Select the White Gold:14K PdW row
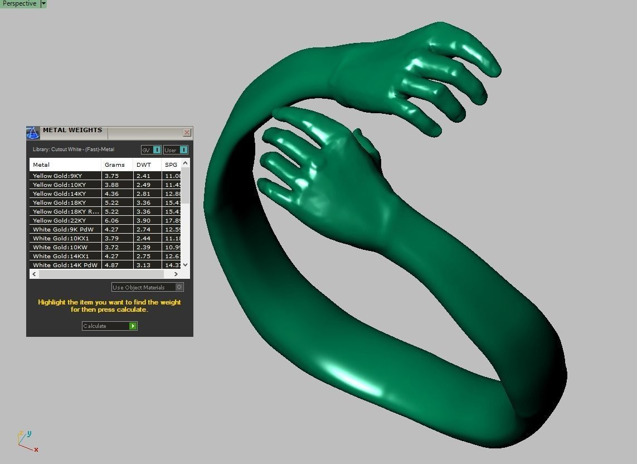The width and height of the screenshot is (637, 464). click(x=105, y=265)
